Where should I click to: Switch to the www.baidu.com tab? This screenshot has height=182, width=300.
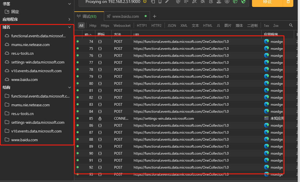click(x=127, y=16)
